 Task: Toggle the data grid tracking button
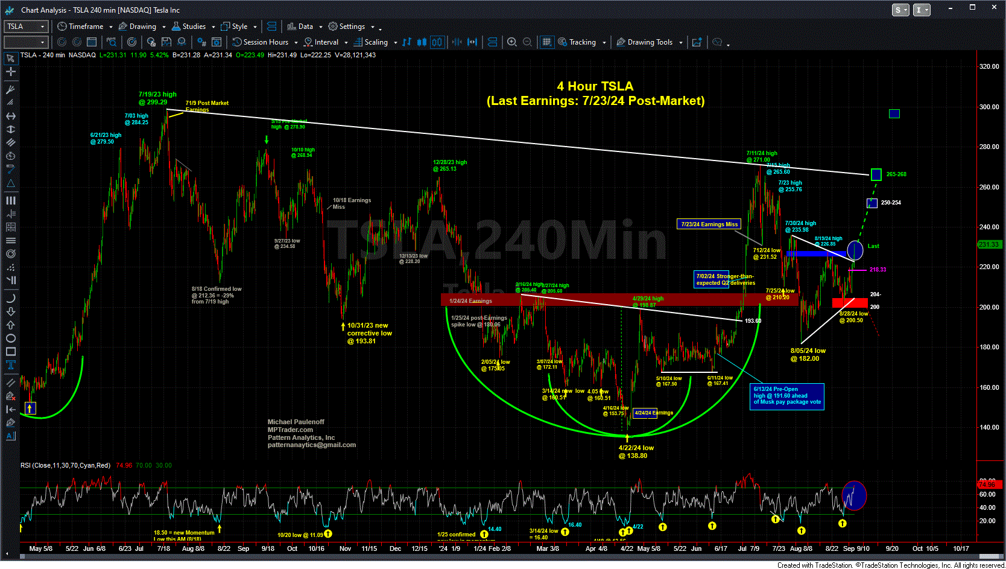tap(547, 42)
